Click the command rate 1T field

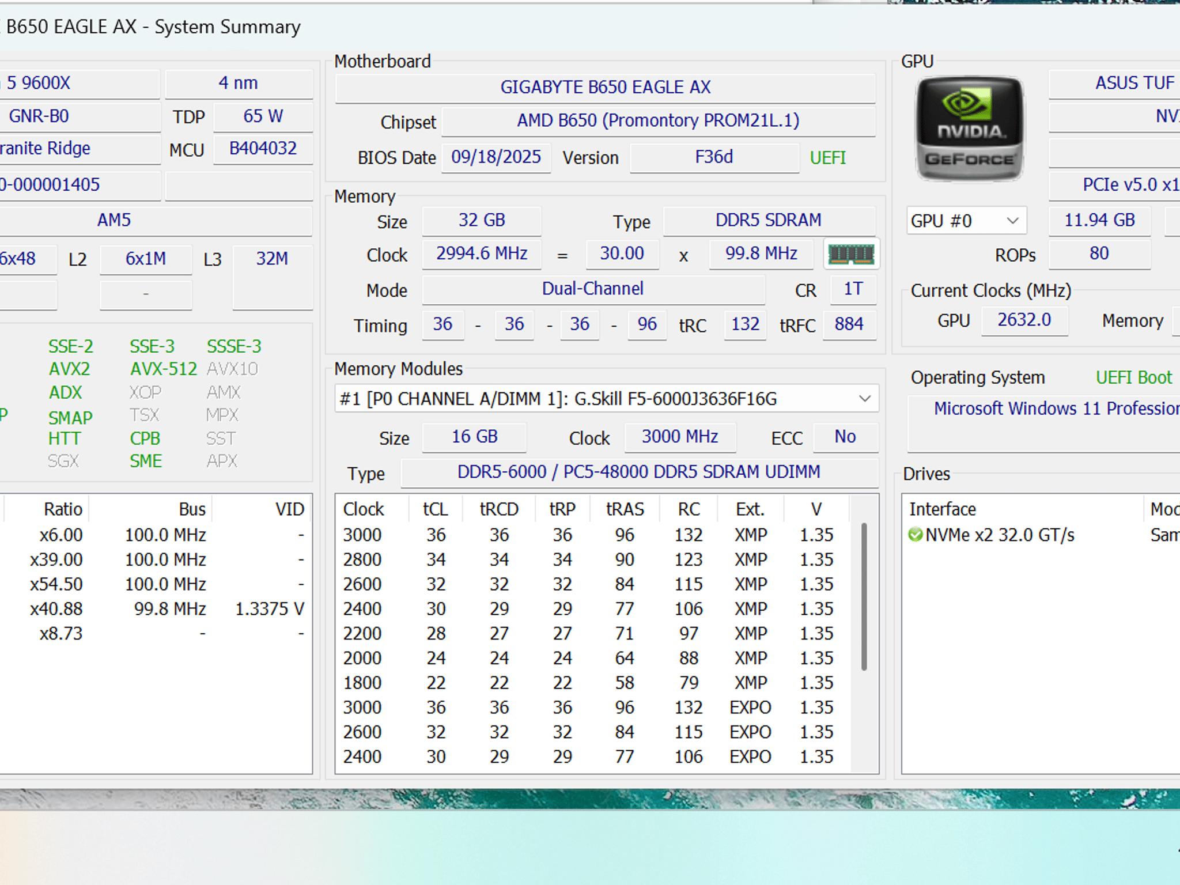click(x=853, y=289)
